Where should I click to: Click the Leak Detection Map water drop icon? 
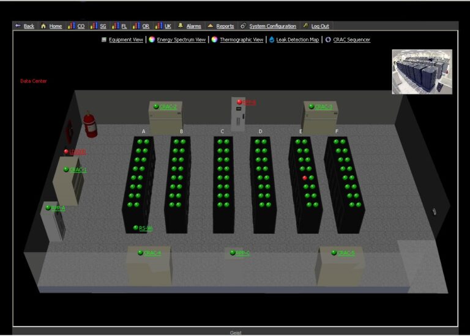pyautogui.click(x=272, y=40)
